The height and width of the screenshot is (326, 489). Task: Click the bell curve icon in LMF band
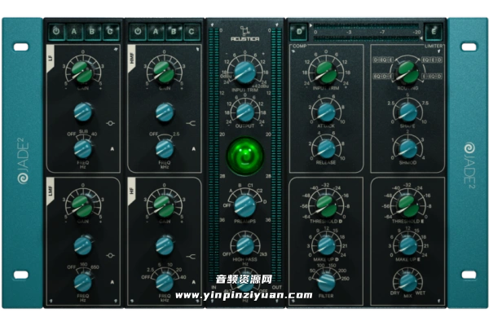point(110,256)
